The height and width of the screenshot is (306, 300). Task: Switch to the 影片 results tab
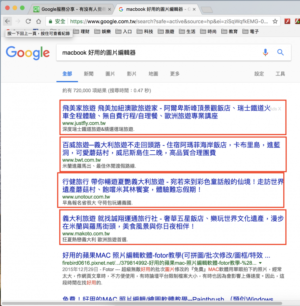point(132,74)
